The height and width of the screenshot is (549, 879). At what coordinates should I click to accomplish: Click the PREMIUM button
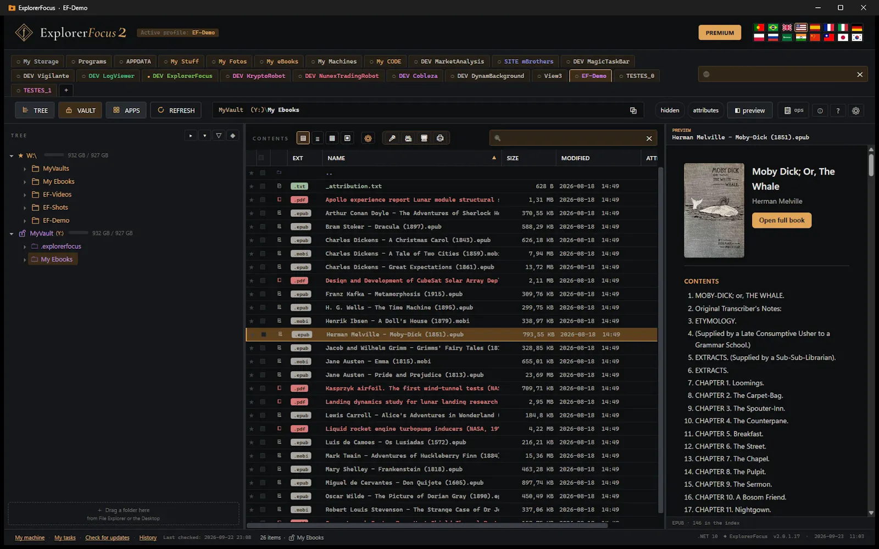point(720,33)
